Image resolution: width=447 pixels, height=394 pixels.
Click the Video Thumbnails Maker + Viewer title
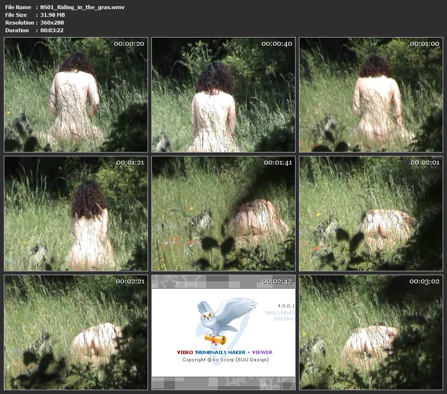(225, 352)
